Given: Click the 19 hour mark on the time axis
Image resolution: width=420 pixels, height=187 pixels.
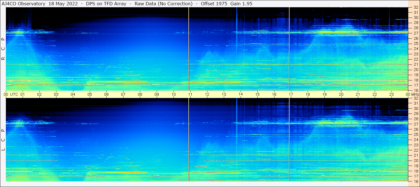Looking at the screenshot, I should point(324,94).
